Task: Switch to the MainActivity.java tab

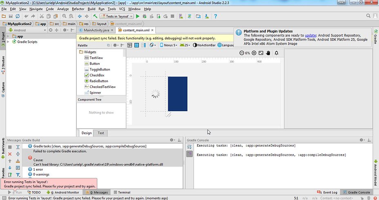Action: click(x=96, y=30)
